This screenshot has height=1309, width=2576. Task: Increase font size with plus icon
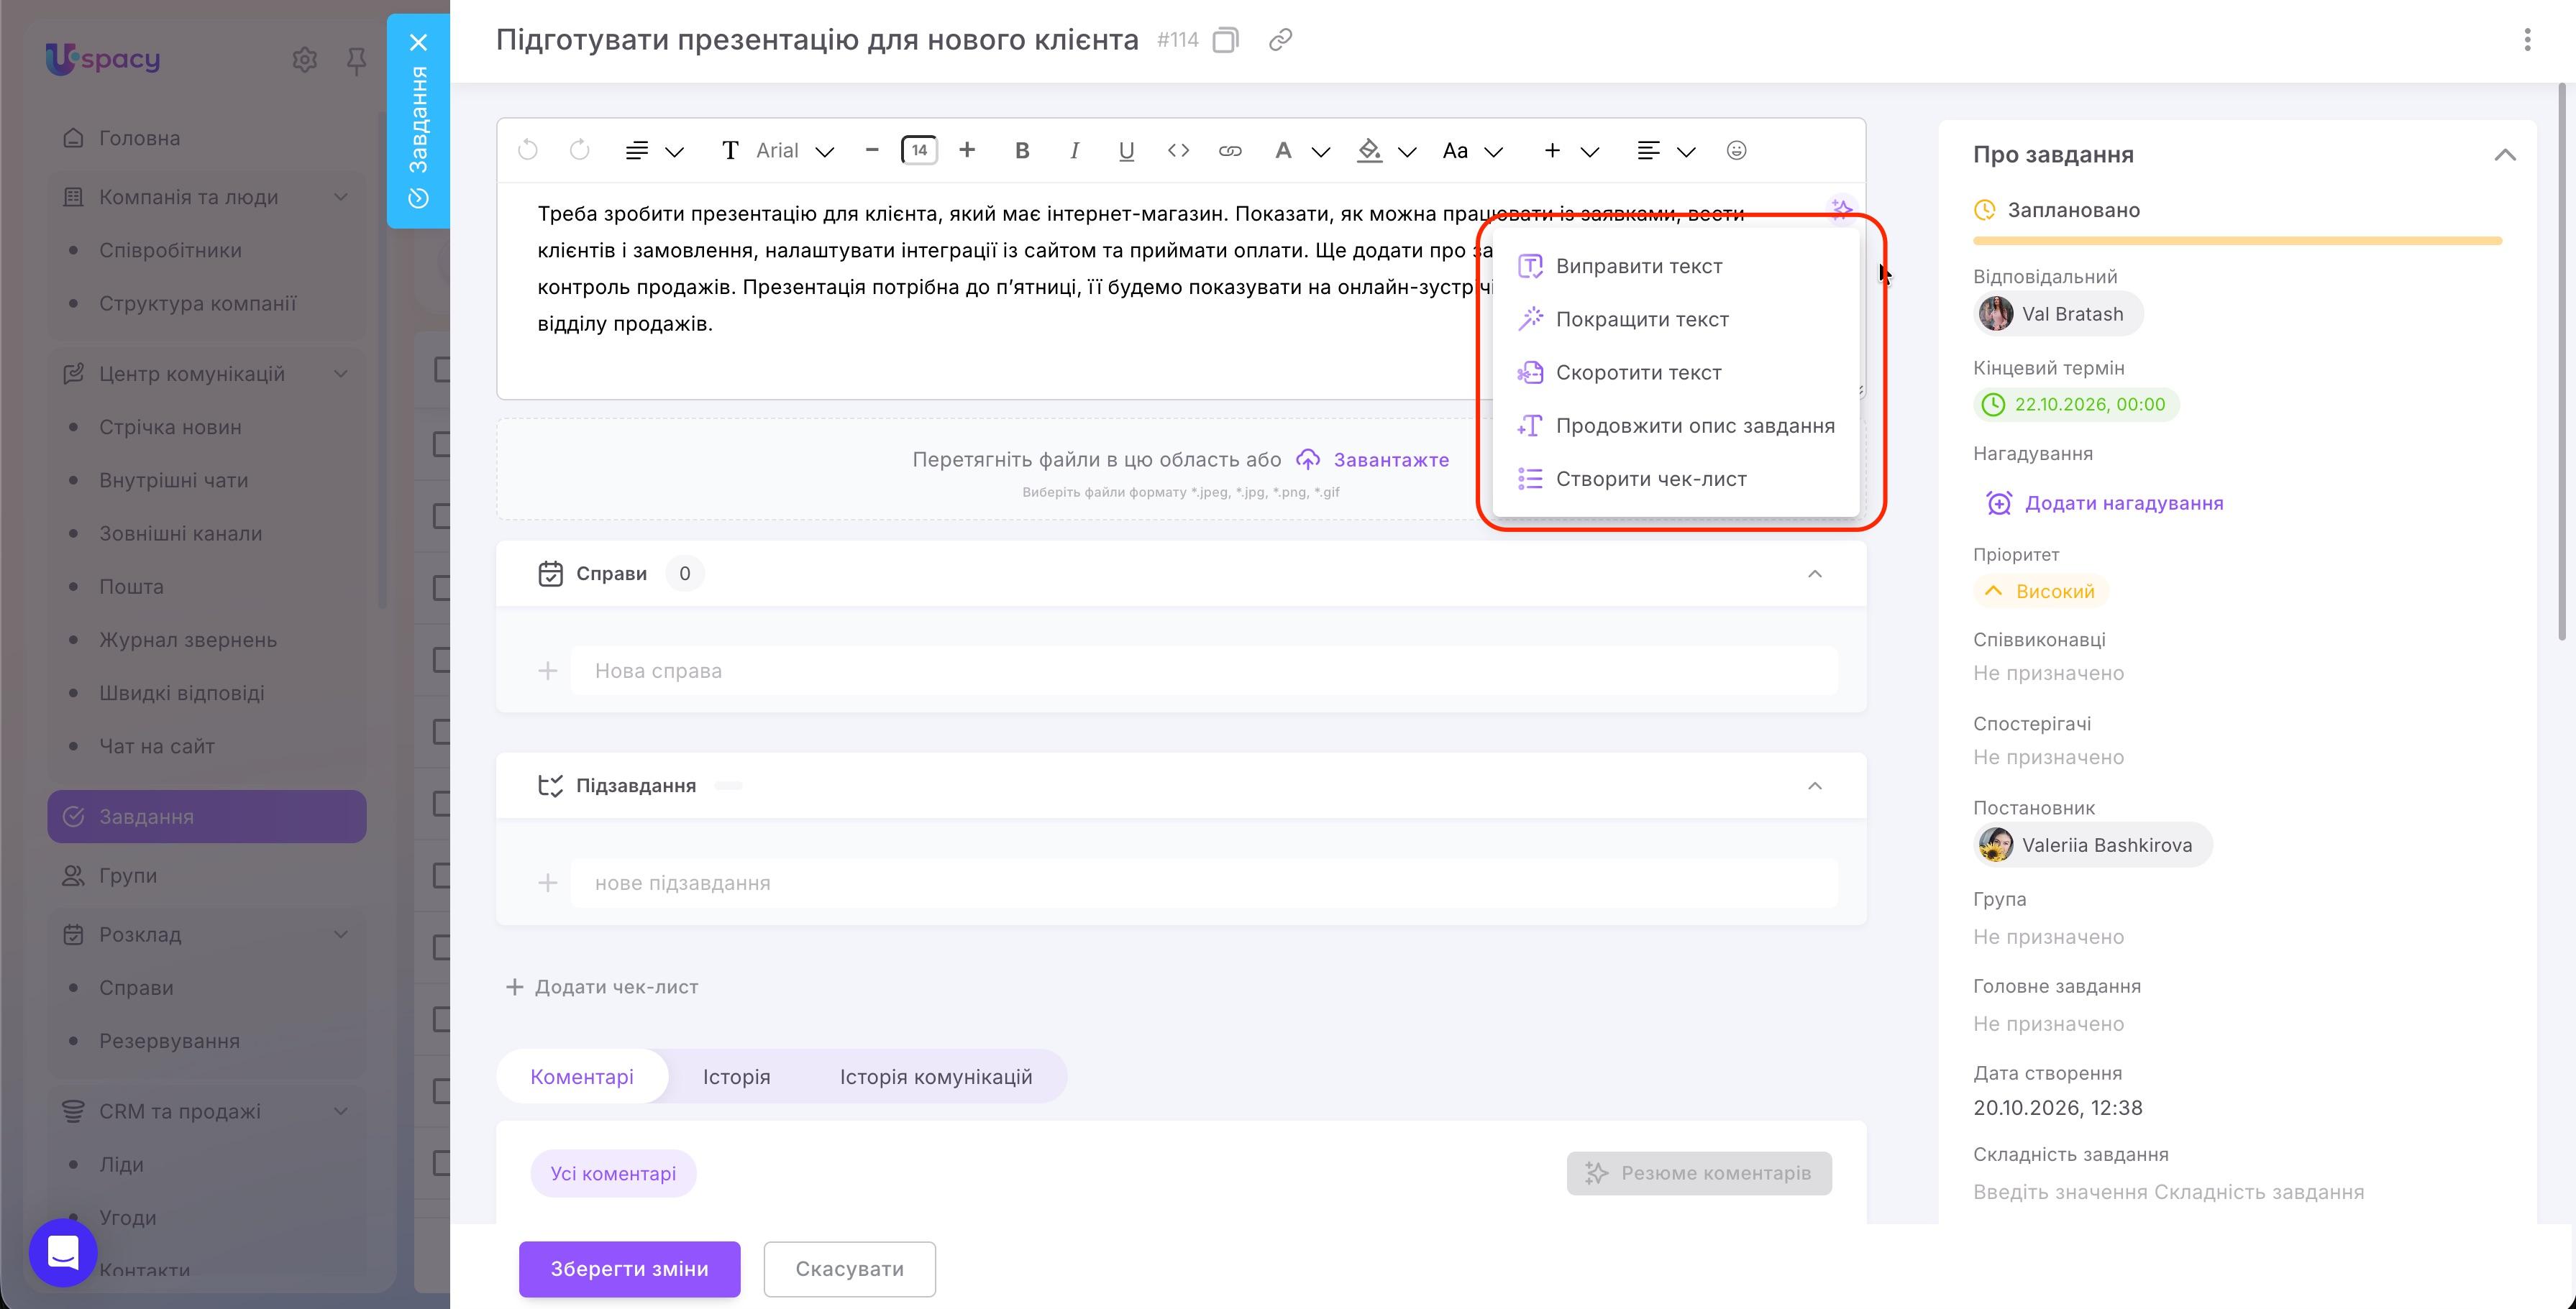(x=966, y=150)
